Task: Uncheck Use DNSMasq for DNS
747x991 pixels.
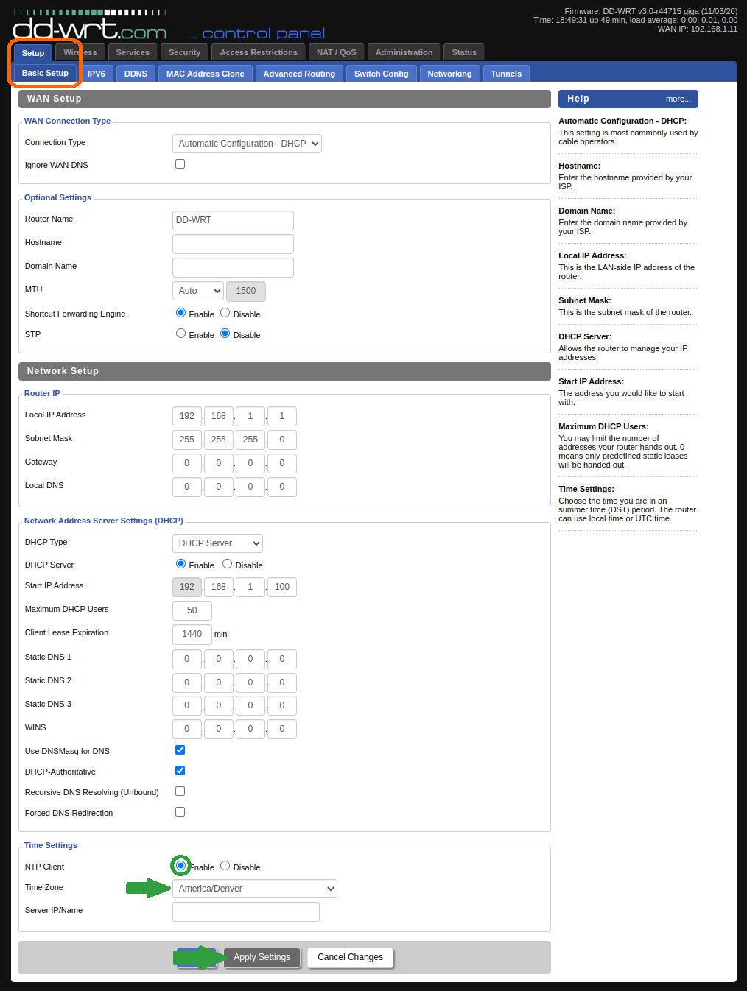Action: (x=180, y=750)
